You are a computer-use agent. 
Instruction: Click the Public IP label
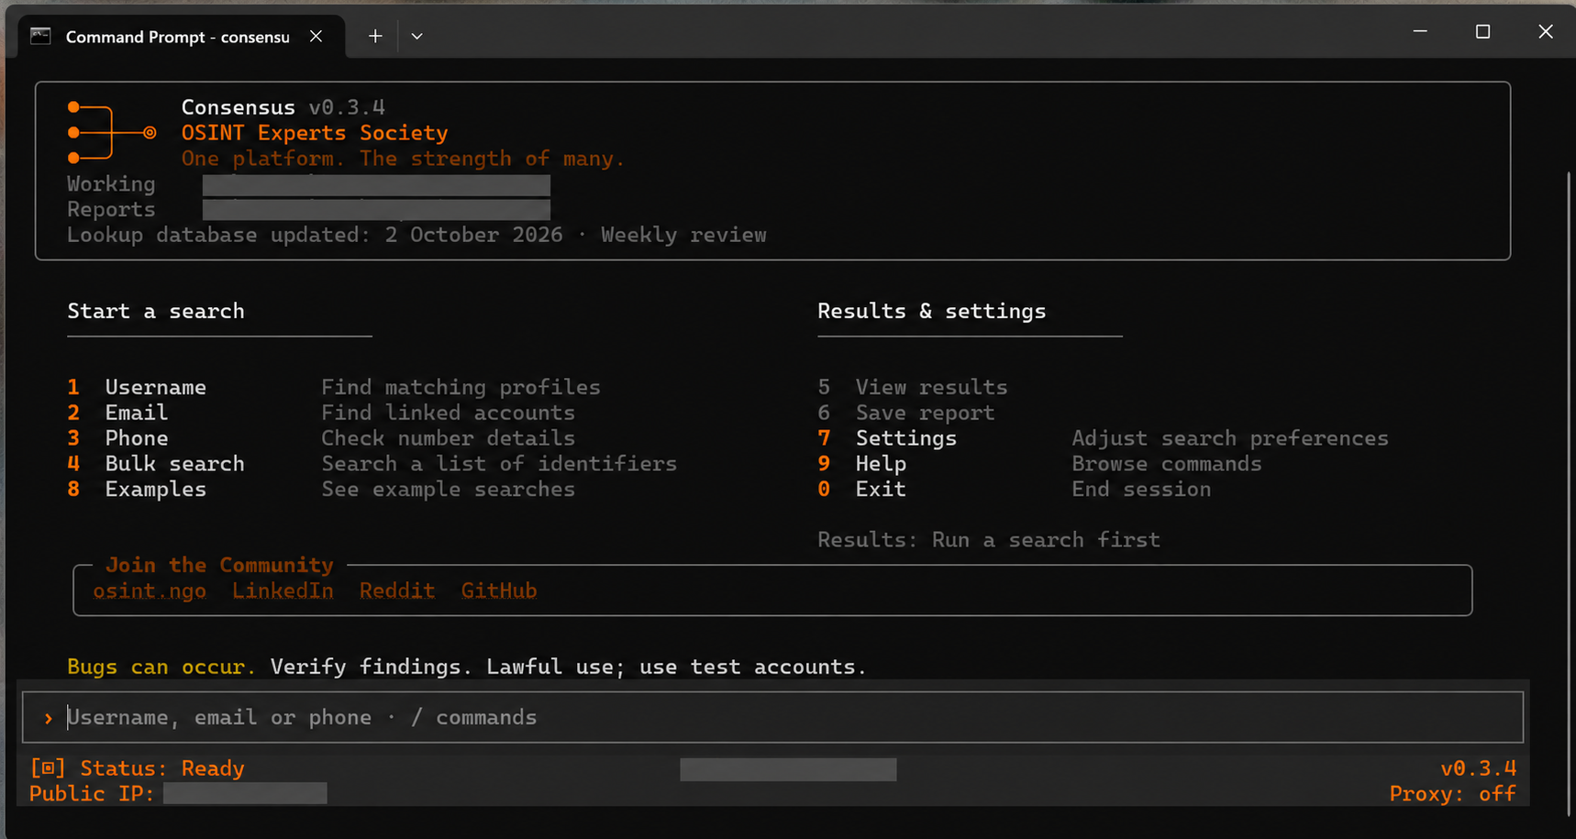[92, 794]
